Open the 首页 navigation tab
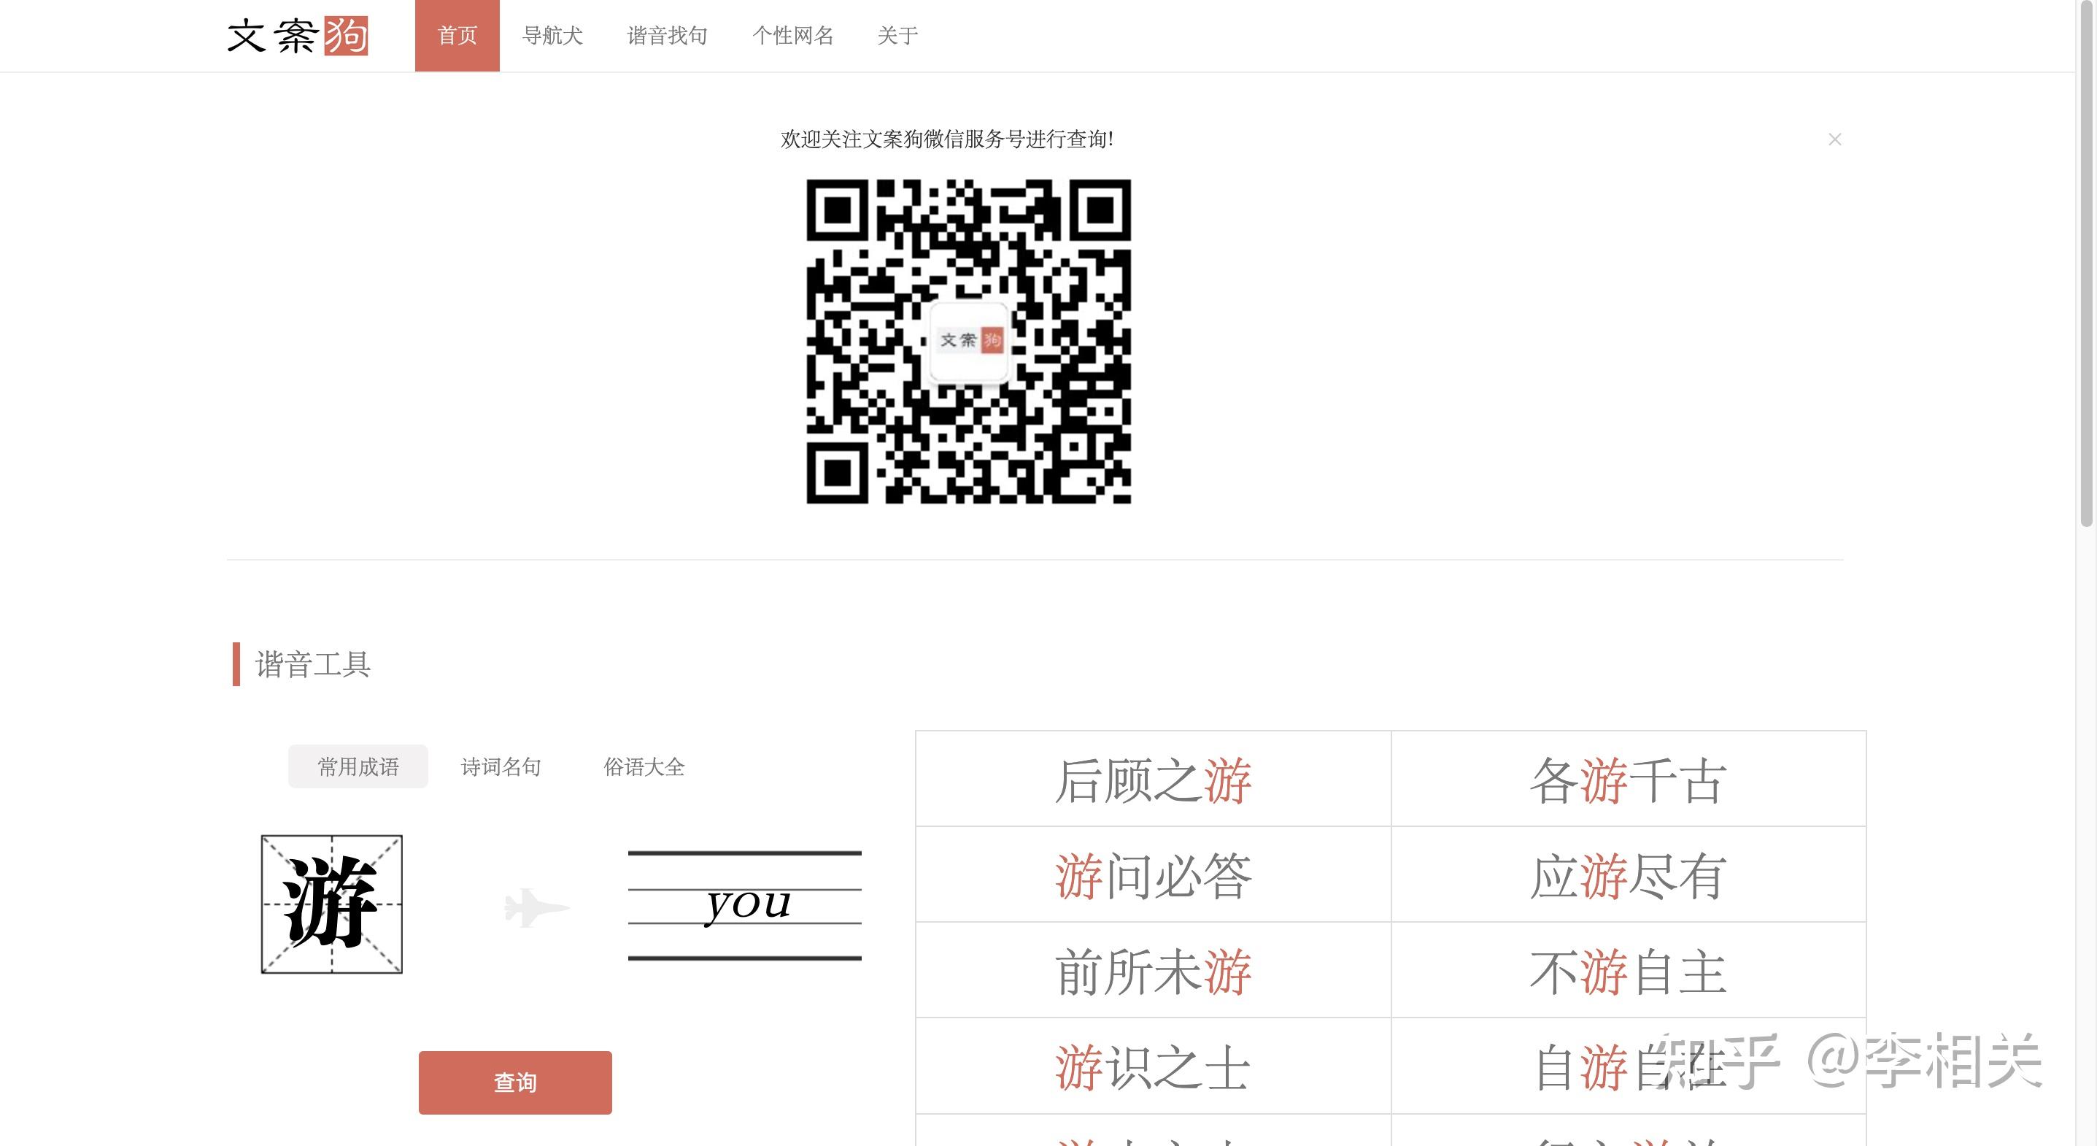The width and height of the screenshot is (2097, 1146). coord(457,36)
